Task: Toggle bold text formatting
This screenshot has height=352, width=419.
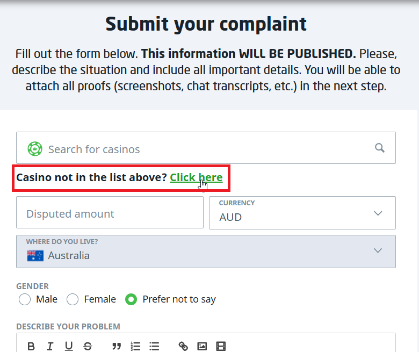Action: 31,347
